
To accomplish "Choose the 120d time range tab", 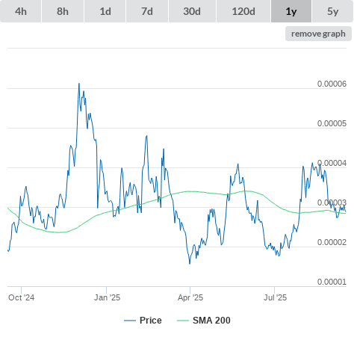I will [243, 11].
